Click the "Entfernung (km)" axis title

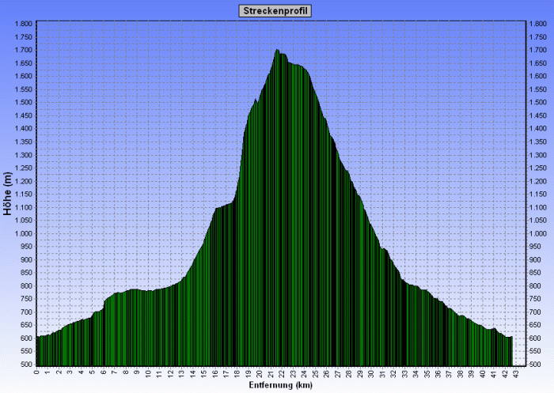pos(276,385)
